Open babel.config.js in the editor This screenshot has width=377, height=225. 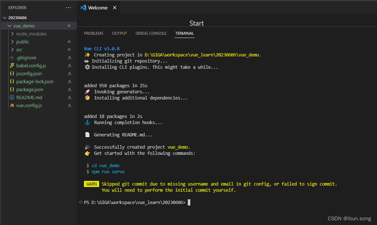point(31,65)
